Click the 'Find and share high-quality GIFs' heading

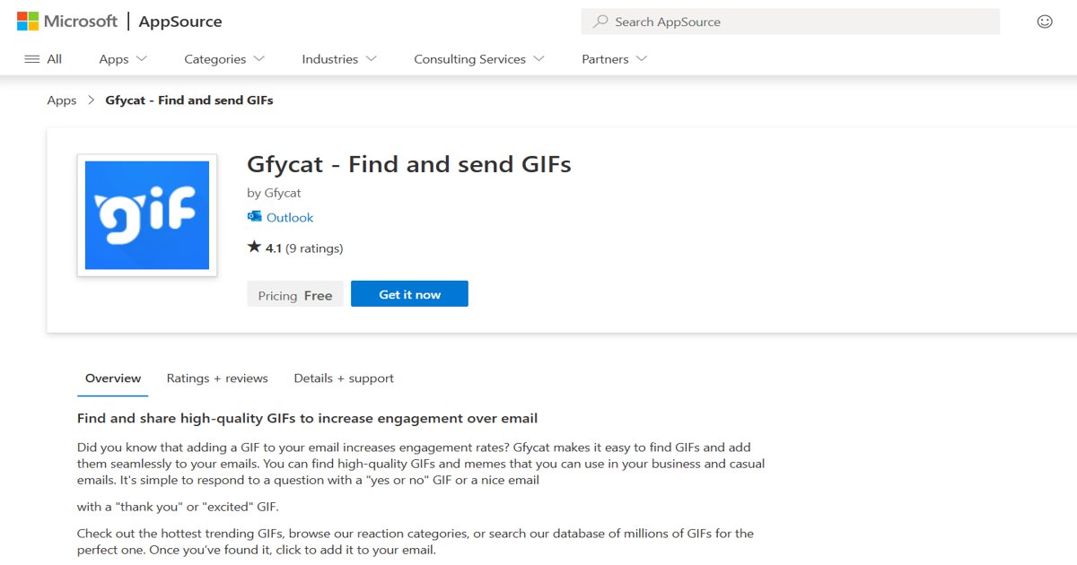click(307, 418)
